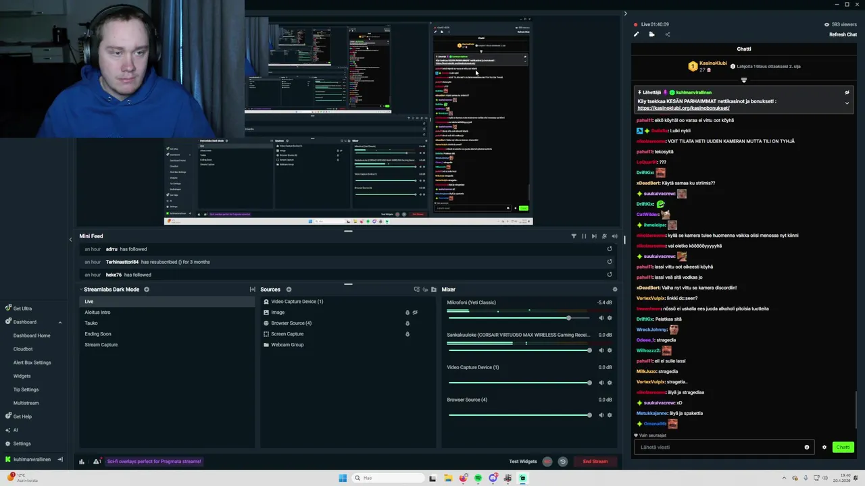Open the Video Capture Device (1) mixer gear
This screenshot has height=486, width=865.
point(610,383)
